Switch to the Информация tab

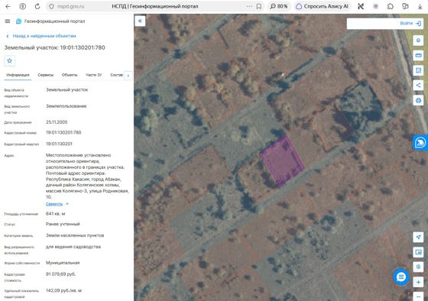18,75
